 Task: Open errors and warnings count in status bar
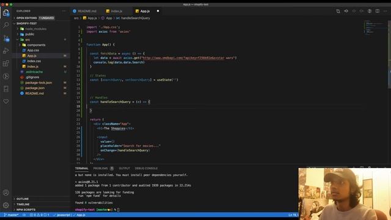39,215
